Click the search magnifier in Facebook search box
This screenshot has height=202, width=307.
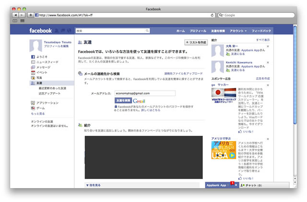click(x=147, y=31)
